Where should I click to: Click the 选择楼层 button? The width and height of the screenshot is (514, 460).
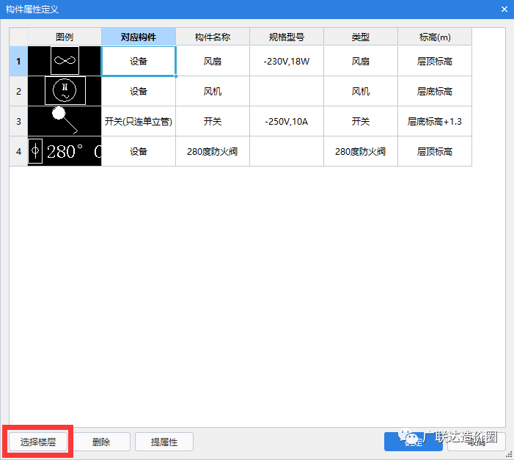pos(38,442)
